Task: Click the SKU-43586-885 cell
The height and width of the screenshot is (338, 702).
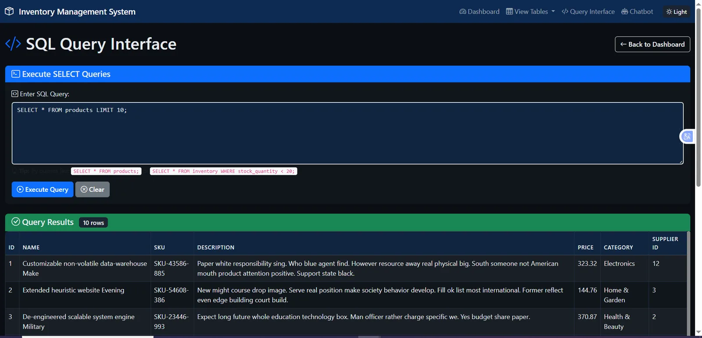Action: pyautogui.click(x=171, y=268)
